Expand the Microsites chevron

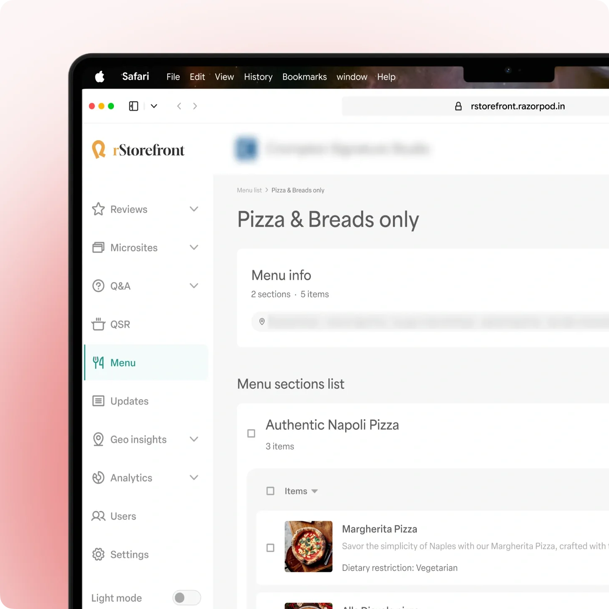click(x=194, y=248)
